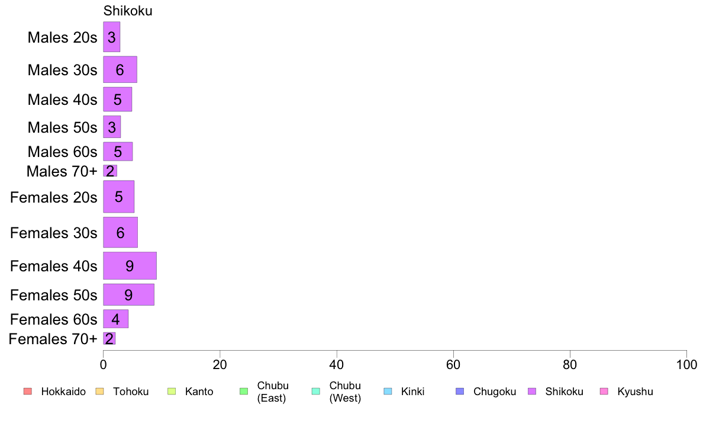Click the 100 axis tick label
Viewport: 703px width, 436px height.
(686, 364)
